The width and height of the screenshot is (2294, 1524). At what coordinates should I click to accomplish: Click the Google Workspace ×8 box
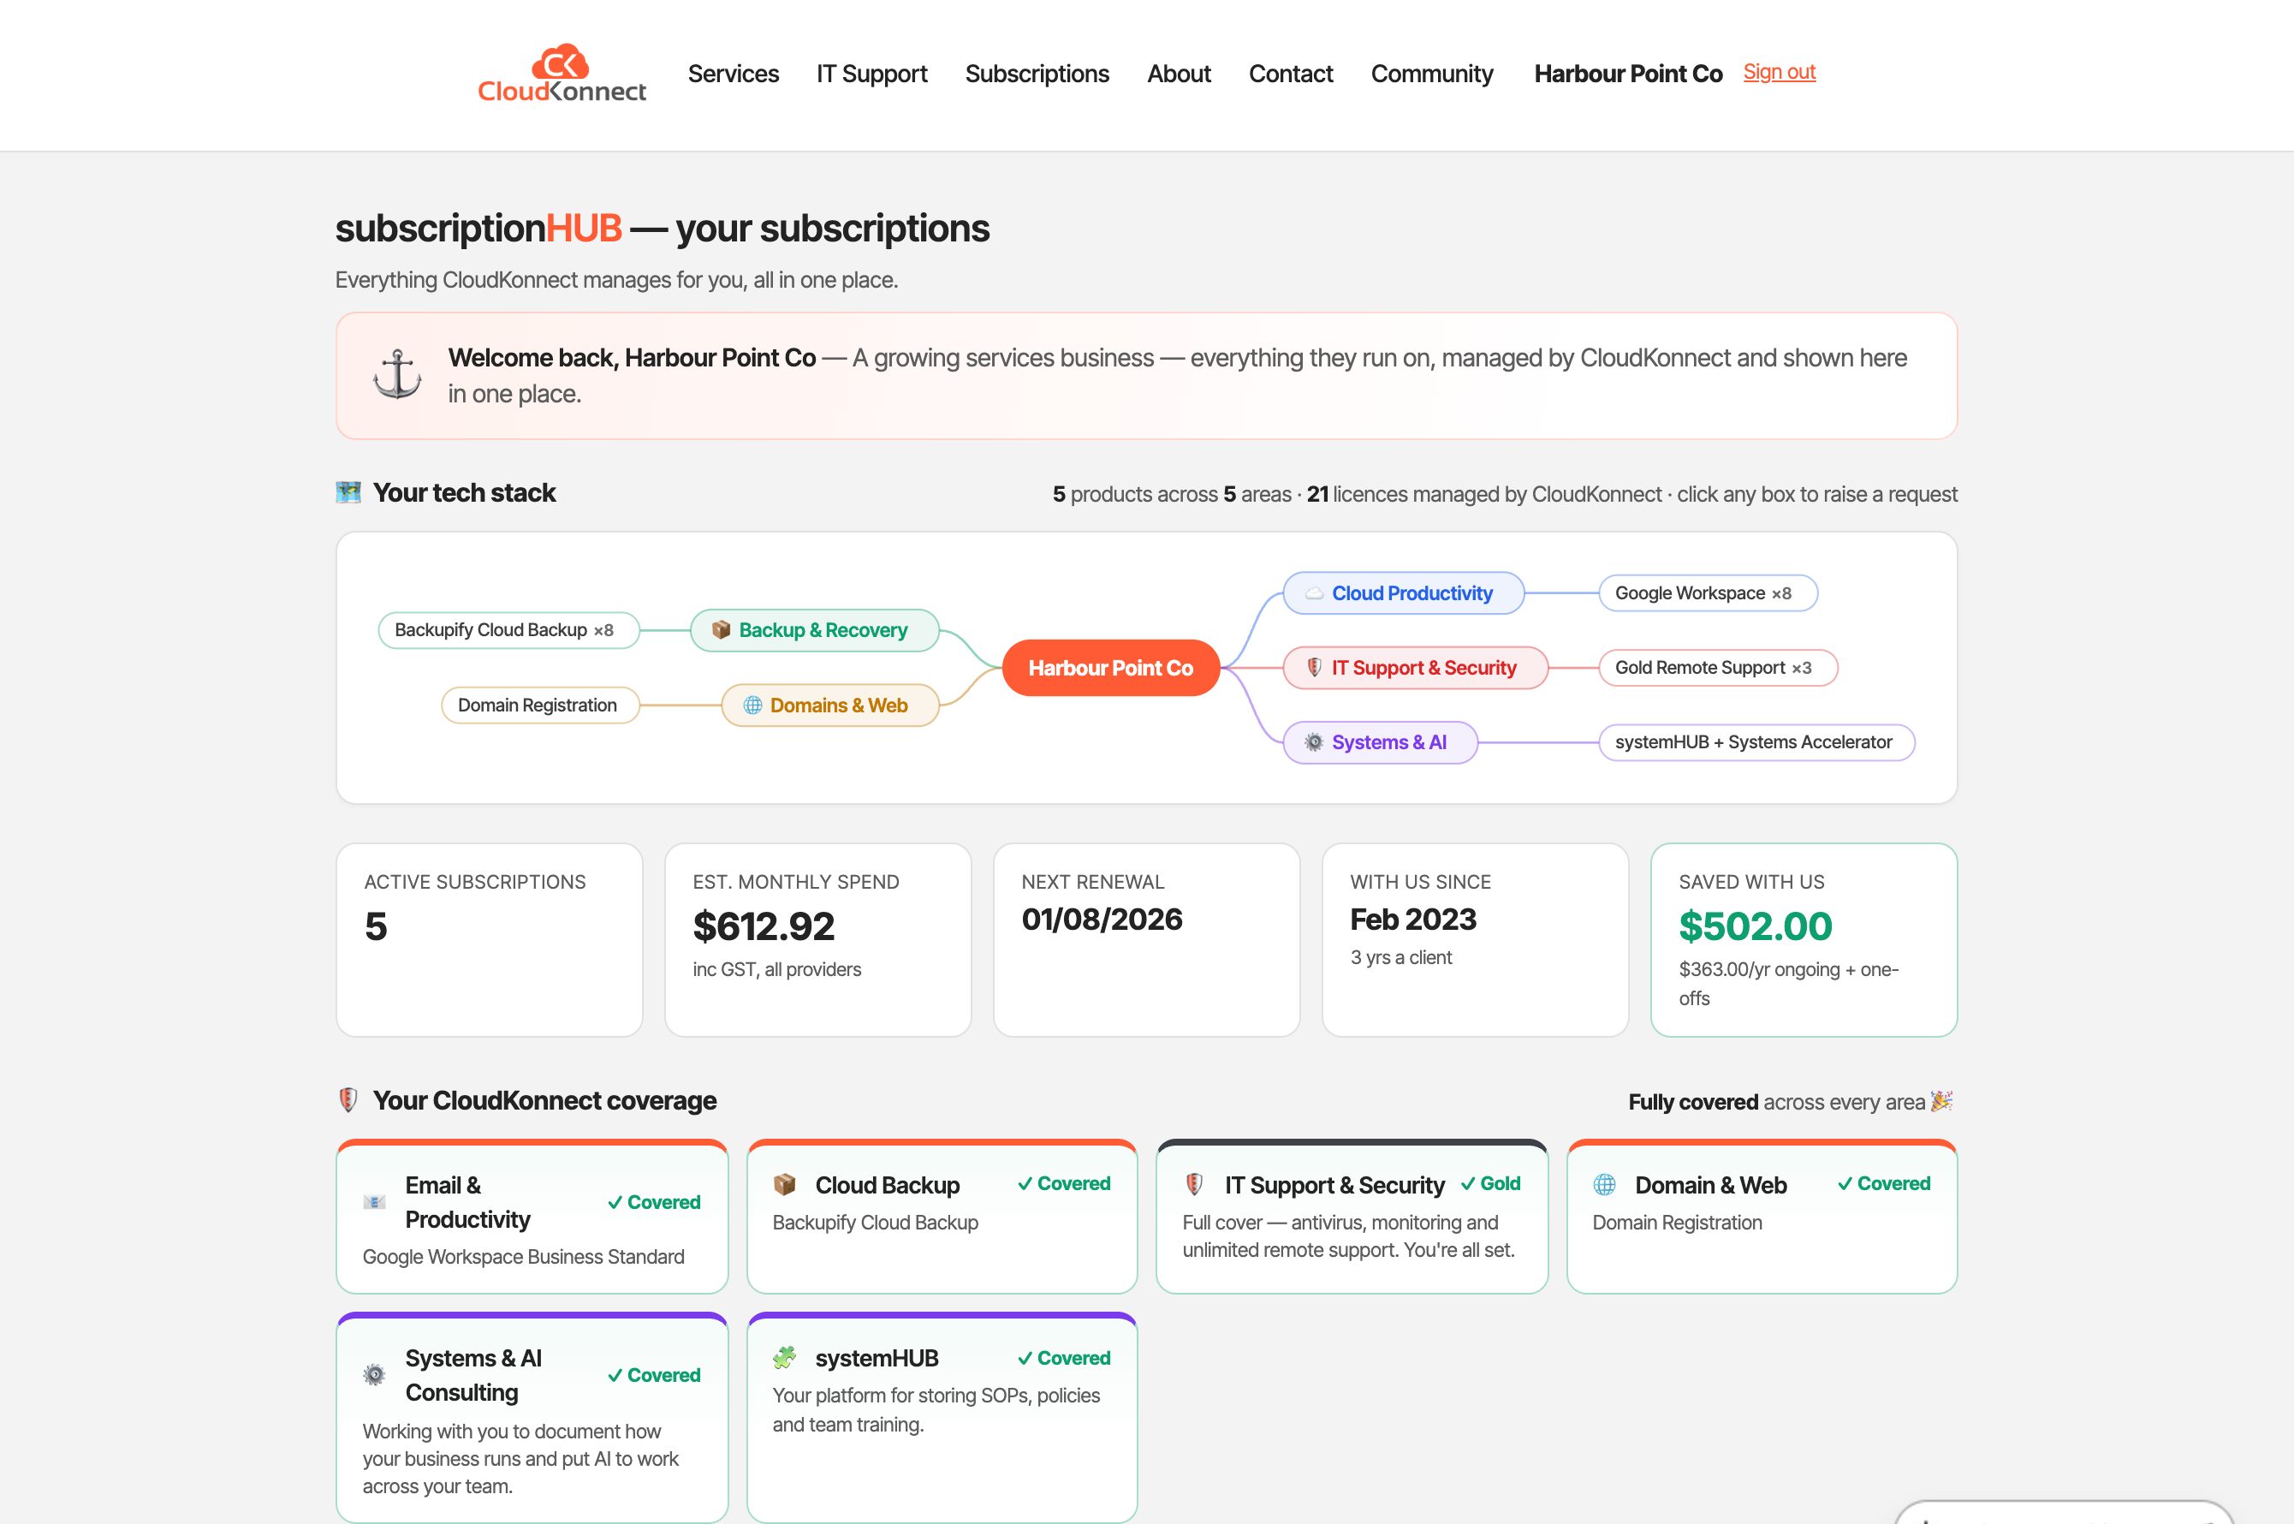pyautogui.click(x=1709, y=592)
